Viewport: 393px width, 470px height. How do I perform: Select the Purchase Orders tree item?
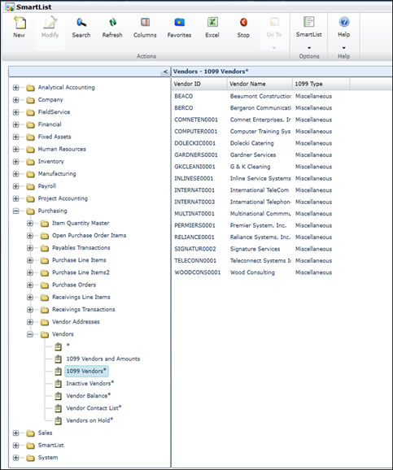74,285
